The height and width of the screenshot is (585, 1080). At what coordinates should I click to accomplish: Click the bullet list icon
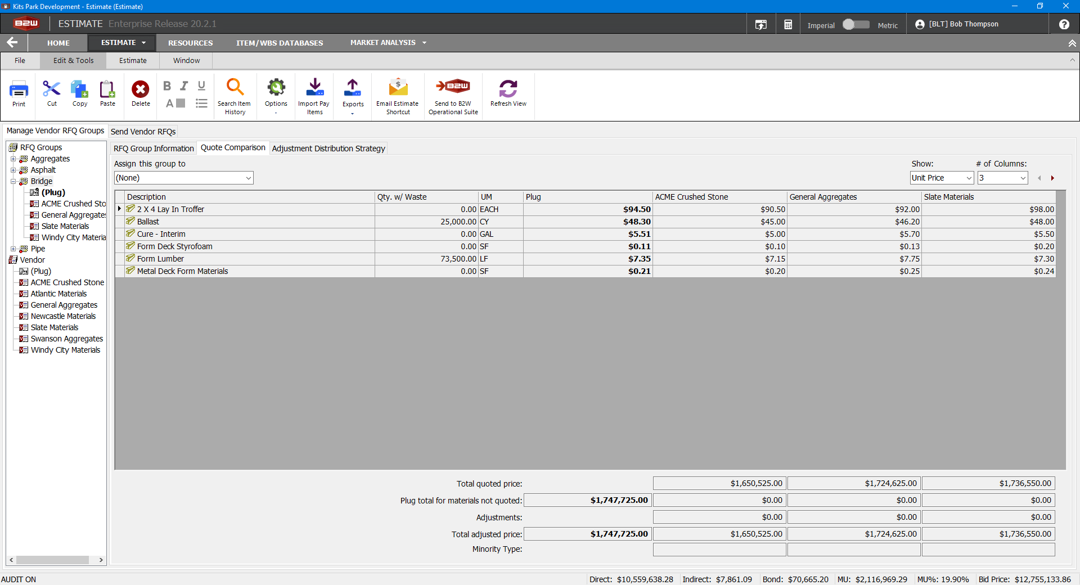coord(201,103)
